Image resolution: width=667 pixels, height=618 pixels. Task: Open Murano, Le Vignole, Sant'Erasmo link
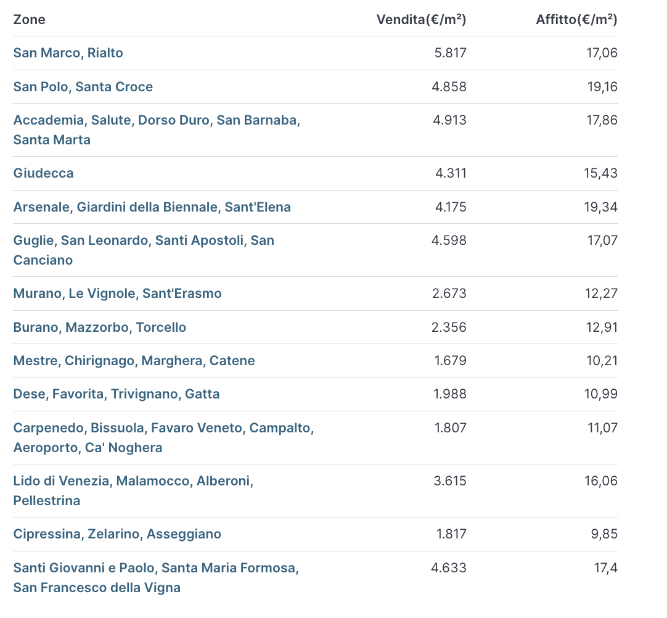[117, 294]
